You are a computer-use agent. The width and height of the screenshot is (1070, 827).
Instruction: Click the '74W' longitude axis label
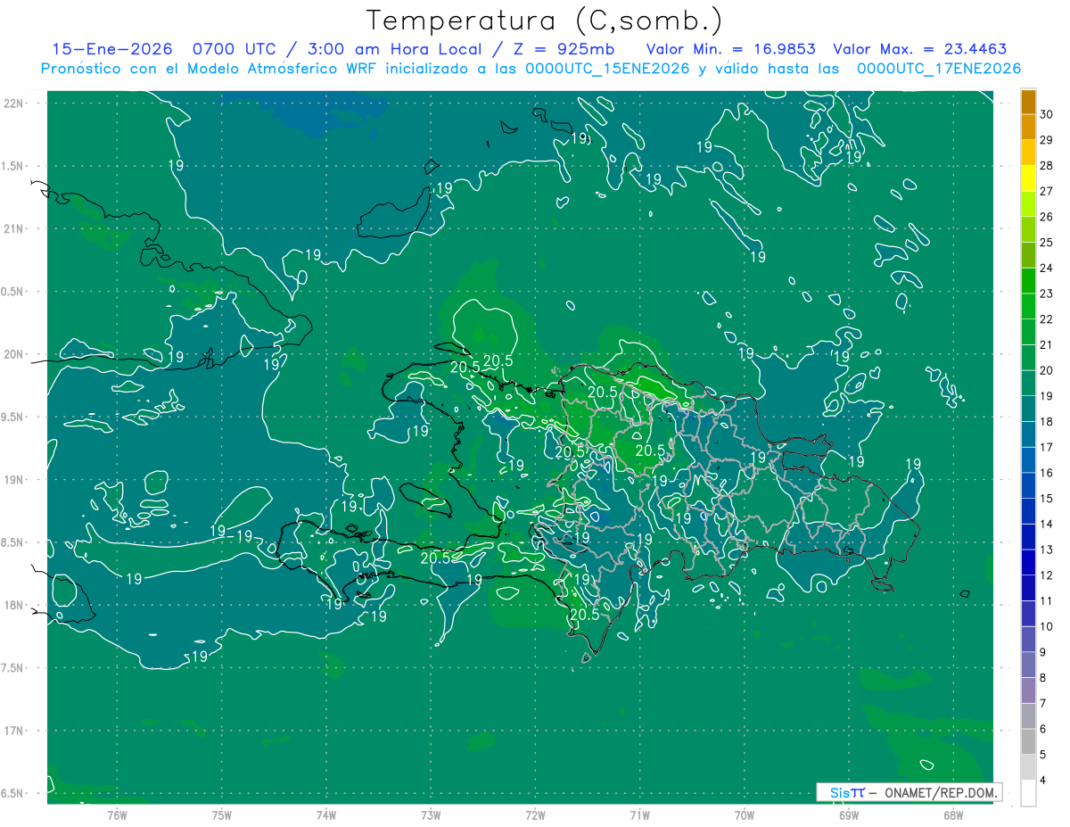326,815
